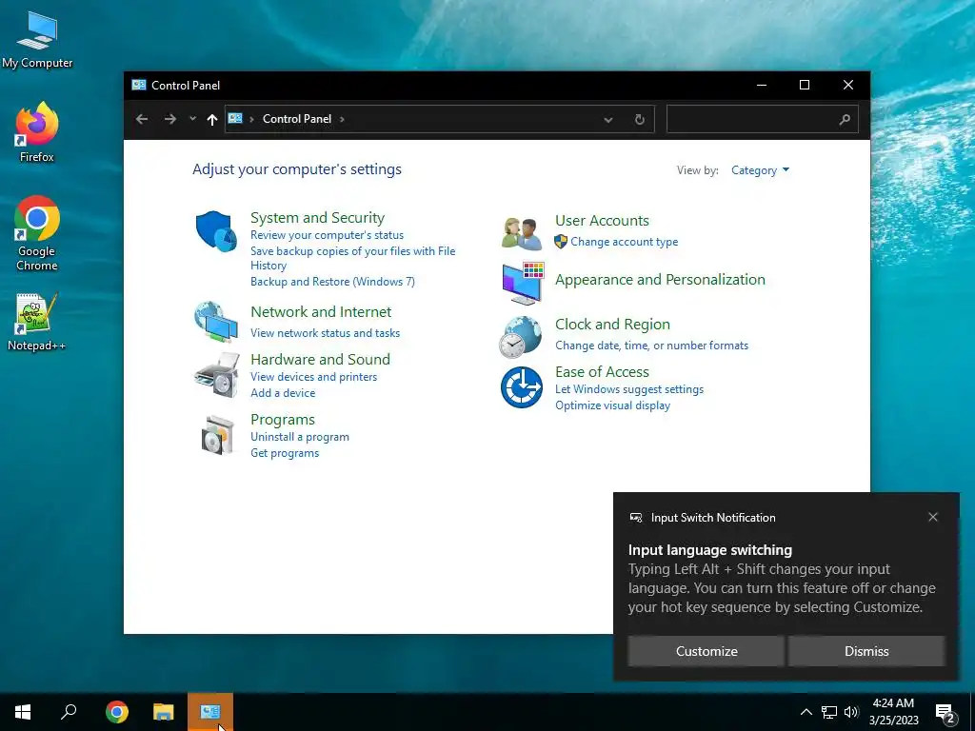Click the Control Panel breadcrumb
The width and height of the screenshot is (975, 731).
click(297, 119)
